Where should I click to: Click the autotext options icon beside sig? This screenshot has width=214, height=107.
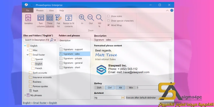click(123, 98)
